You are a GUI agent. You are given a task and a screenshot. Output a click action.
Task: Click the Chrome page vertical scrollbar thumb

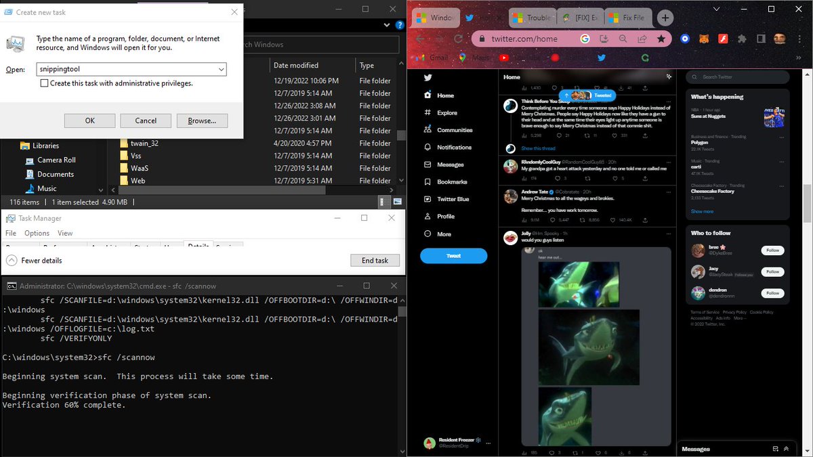pyautogui.click(x=807, y=202)
